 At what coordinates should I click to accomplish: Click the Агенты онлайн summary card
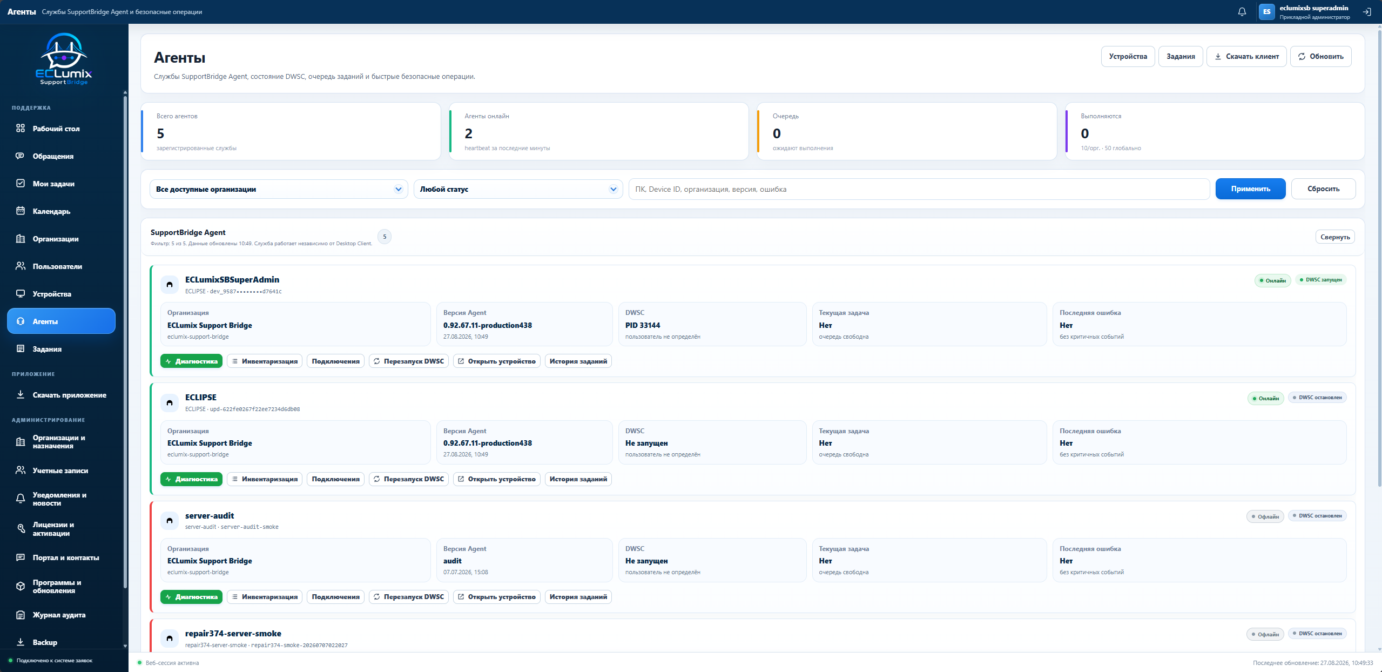coord(599,131)
